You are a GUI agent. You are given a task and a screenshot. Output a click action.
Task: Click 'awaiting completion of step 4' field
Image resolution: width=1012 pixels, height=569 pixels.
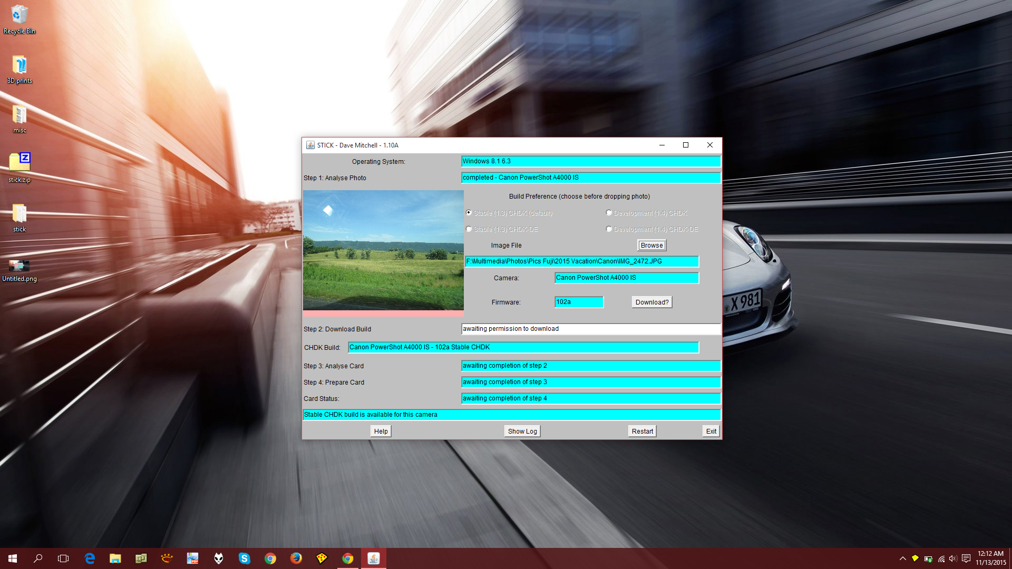click(x=591, y=398)
